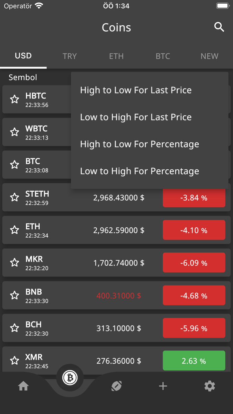Favorite the STETH coin with its star
The height and width of the screenshot is (414, 233).
[14, 197]
